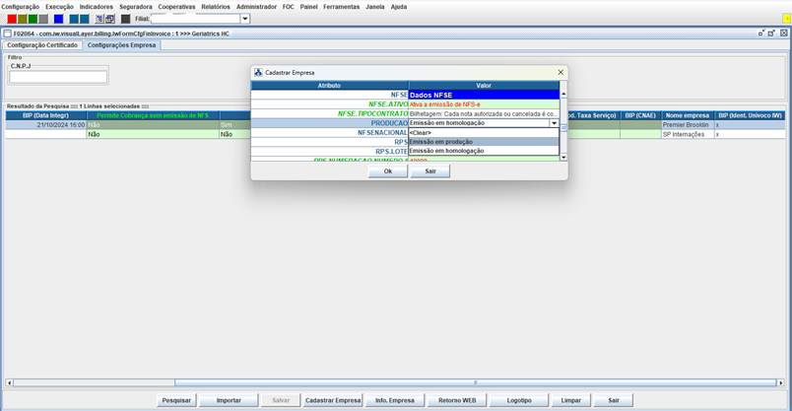Open the Filial dropdown in toolbar

[245, 19]
